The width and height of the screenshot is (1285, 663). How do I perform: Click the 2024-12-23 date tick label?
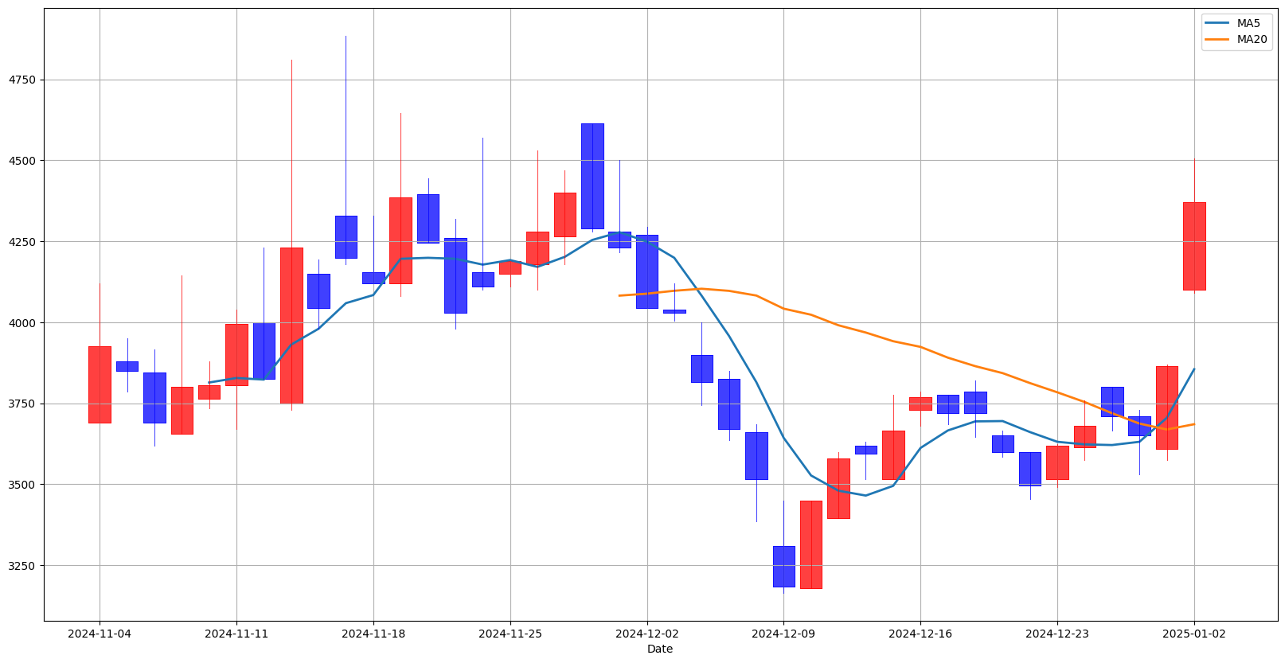pyautogui.click(x=1057, y=634)
